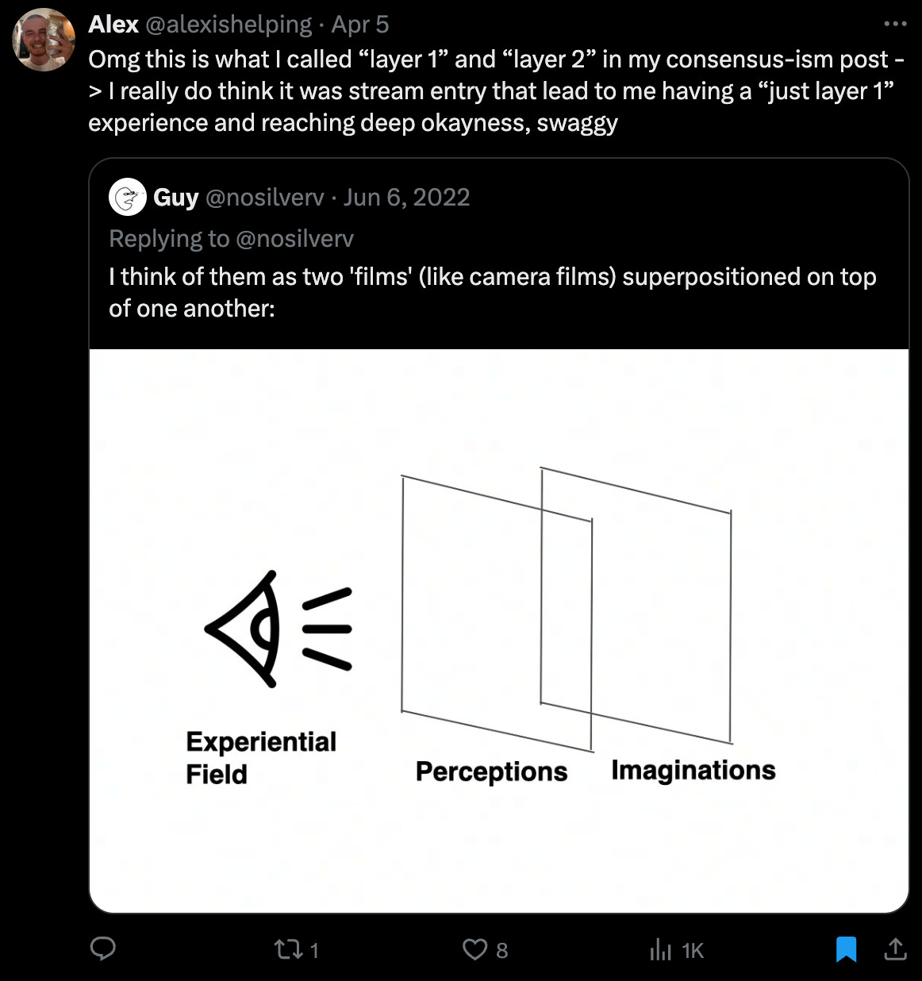Click the repost count number 1
Image resolution: width=922 pixels, height=981 pixels.
coord(314,950)
